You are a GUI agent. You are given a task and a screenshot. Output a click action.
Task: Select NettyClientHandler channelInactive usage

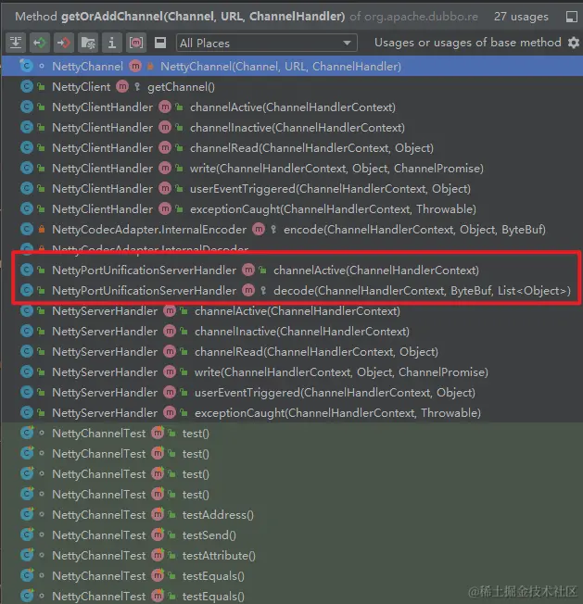292,128
